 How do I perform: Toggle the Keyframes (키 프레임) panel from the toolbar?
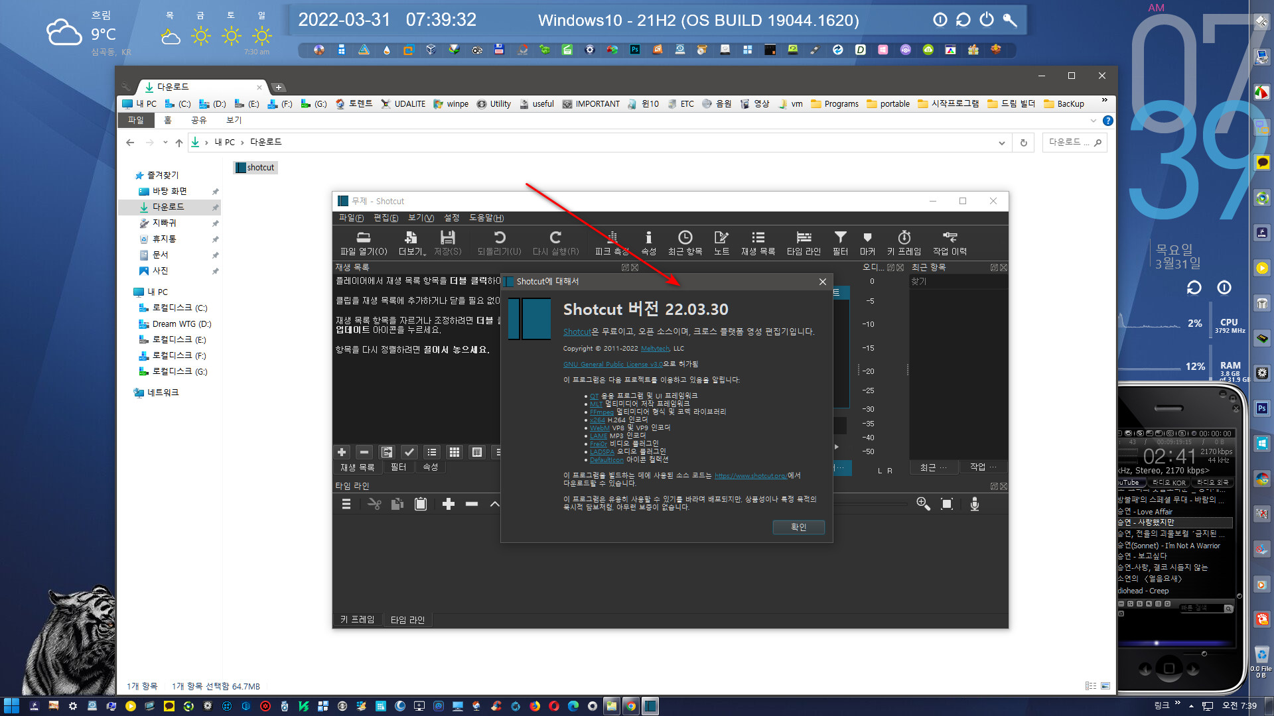pyautogui.click(x=904, y=243)
